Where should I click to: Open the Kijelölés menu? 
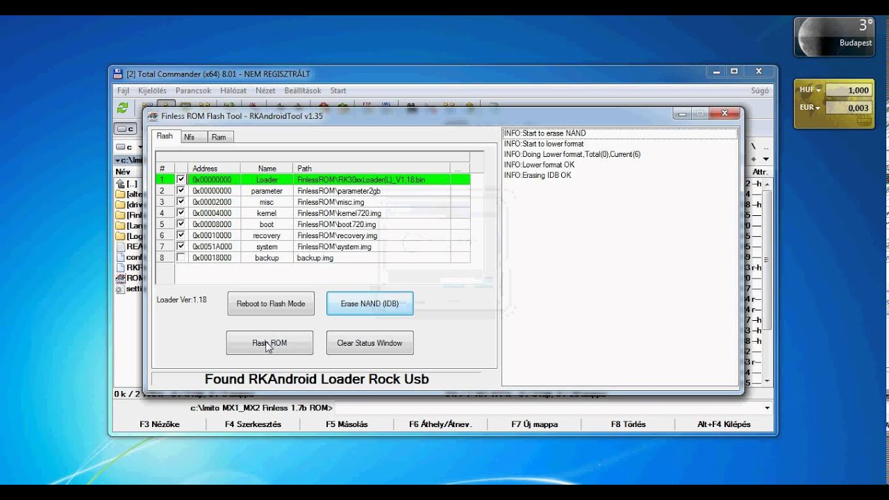click(x=152, y=90)
